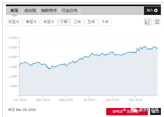Select the 五年 time range
The width and height of the screenshot is (164, 117).
coord(91,22)
